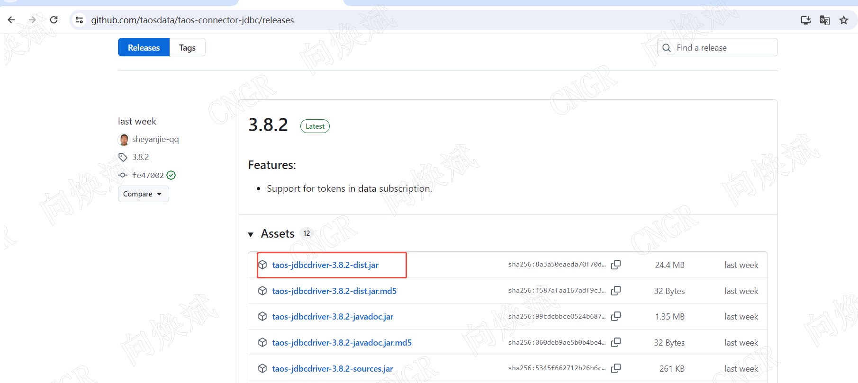Click the verified checkmark badge icon
This screenshot has width=858, height=383.
pyautogui.click(x=171, y=175)
